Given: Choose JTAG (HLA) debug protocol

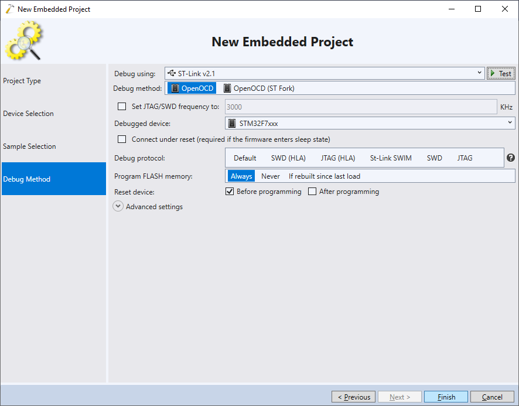Looking at the screenshot, I should pos(337,158).
